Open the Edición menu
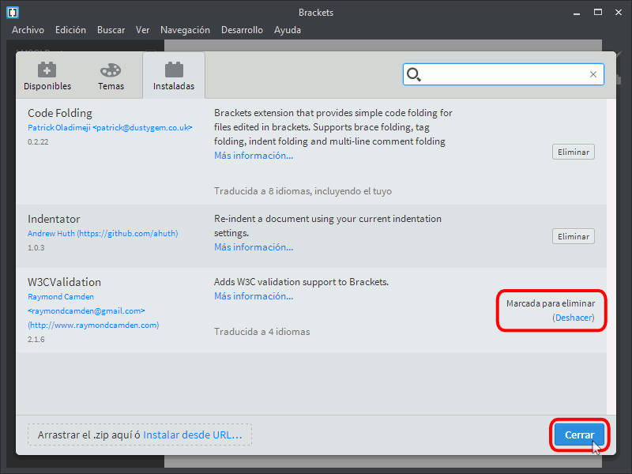632x474 pixels. point(70,30)
